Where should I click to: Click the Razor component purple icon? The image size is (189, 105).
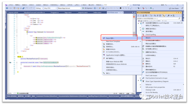pyautogui.click(x=104, y=38)
